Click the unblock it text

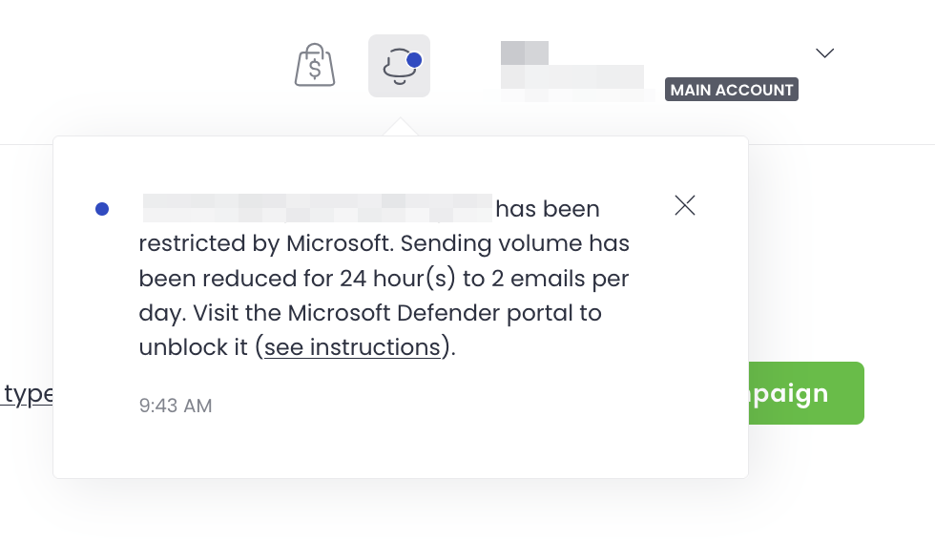(x=194, y=347)
